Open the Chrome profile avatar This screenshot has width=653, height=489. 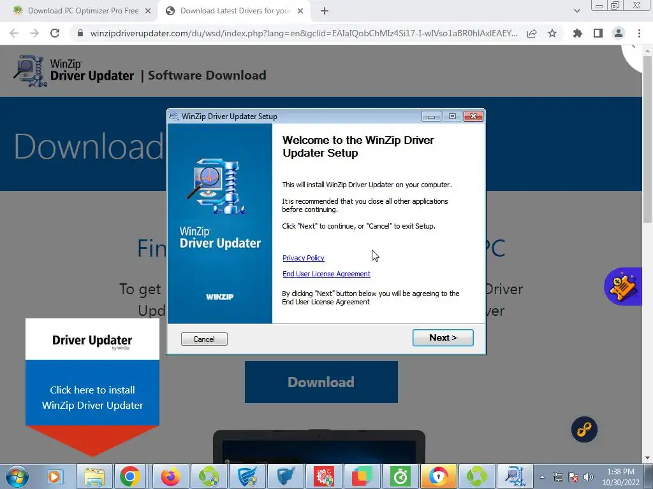(619, 33)
